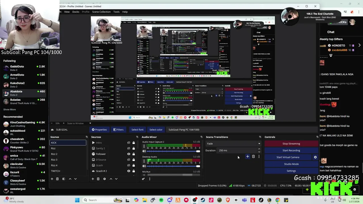Screen dimensions: 363x204
Task: Open the Profile menu
Action: 86,12
